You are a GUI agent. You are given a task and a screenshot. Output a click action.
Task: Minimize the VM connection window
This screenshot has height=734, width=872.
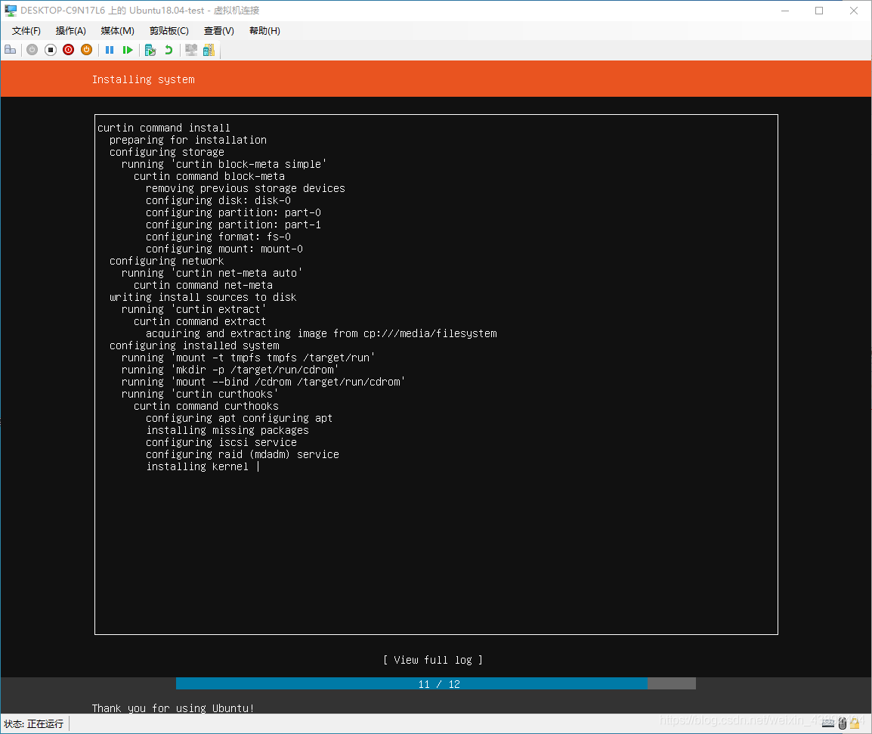(785, 11)
